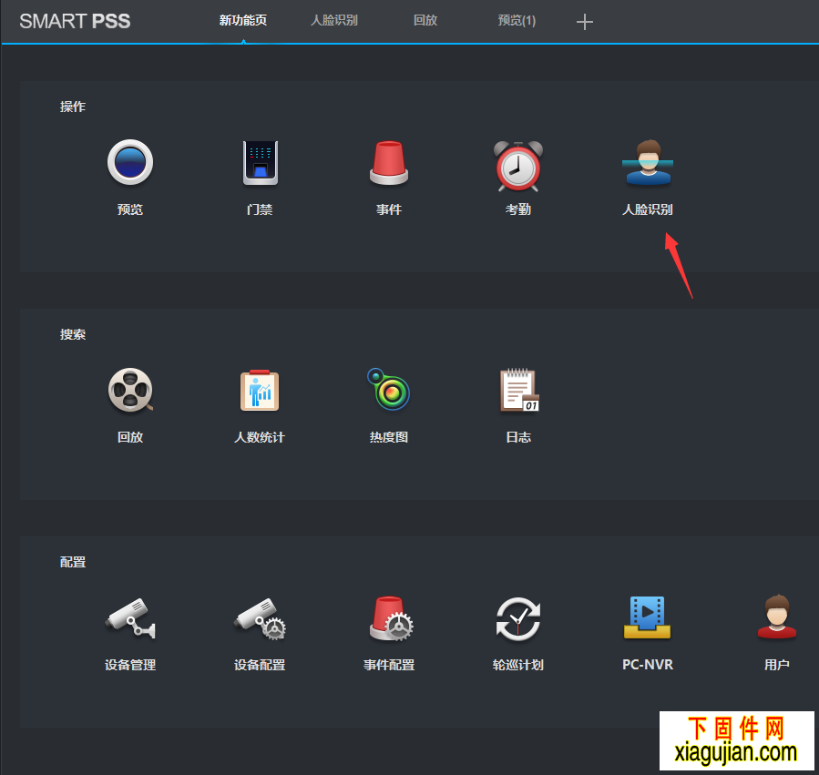This screenshot has width=819, height=775.
Task: Click the 配置 section heading
Action: tap(73, 562)
